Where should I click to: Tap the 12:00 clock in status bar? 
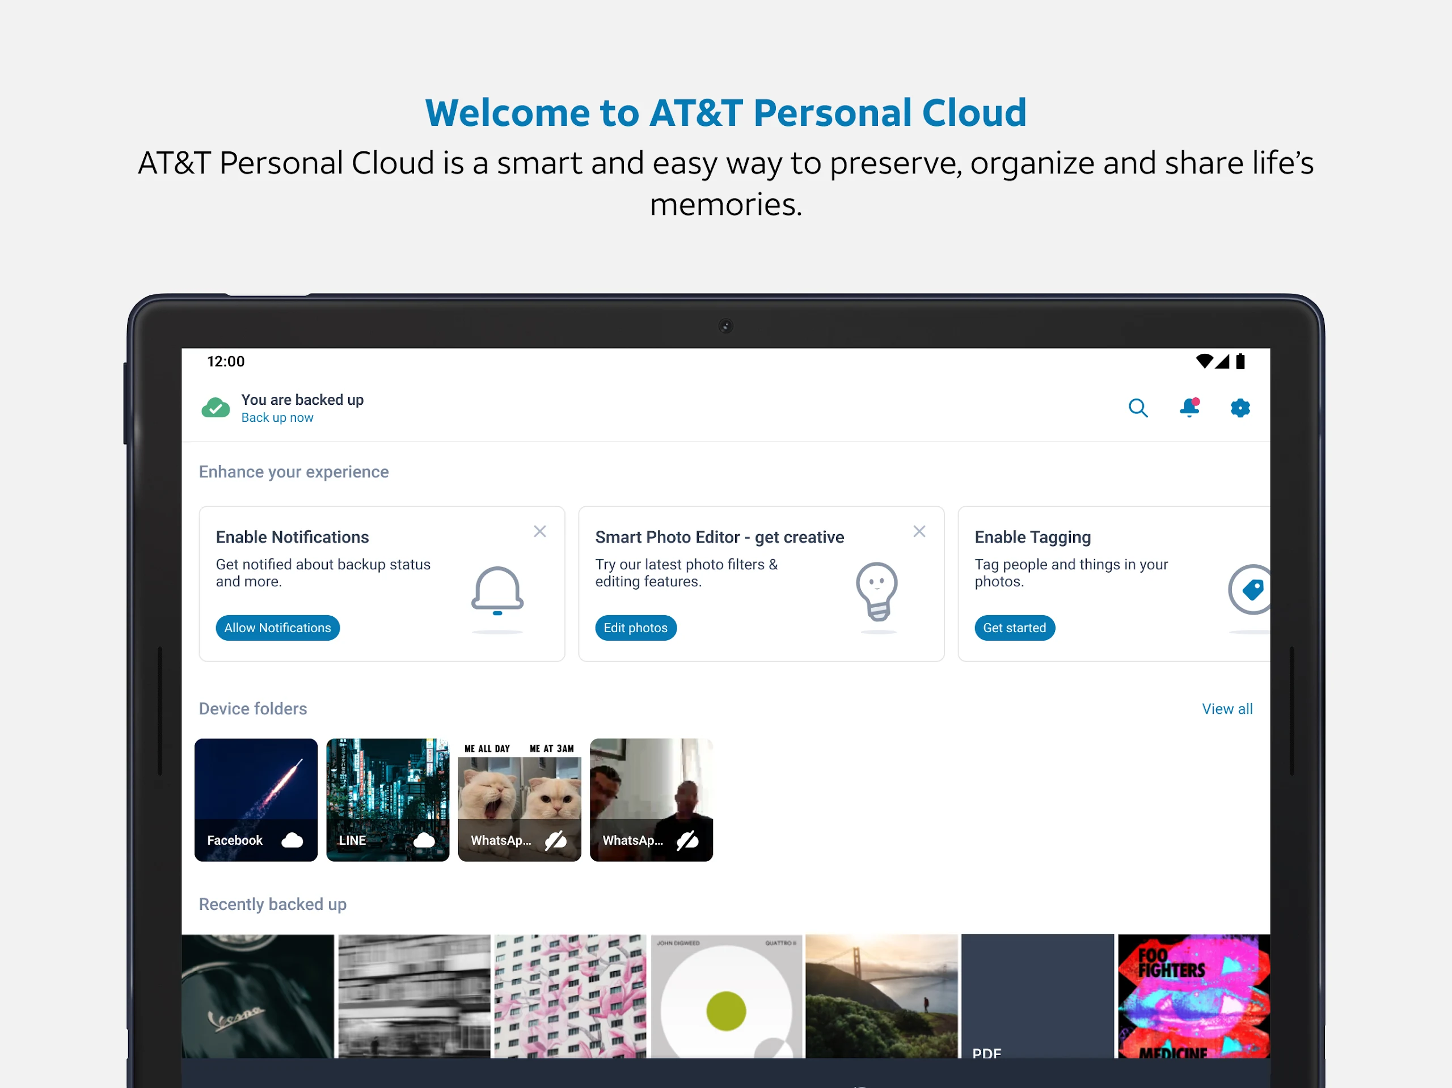pyautogui.click(x=226, y=362)
